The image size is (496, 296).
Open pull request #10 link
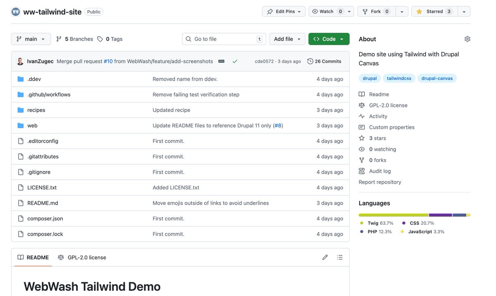click(108, 61)
